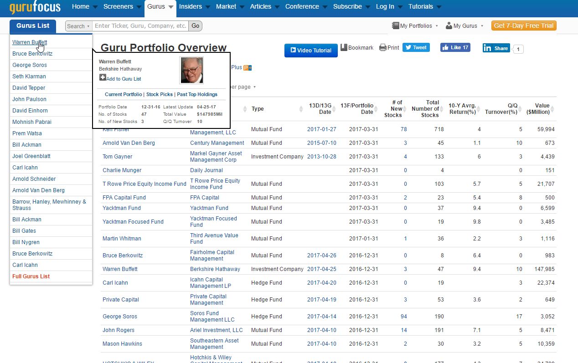Click the LinkedIn share count bubble
Viewport: 578px width, 363px height.
pyautogui.click(x=518, y=49)
